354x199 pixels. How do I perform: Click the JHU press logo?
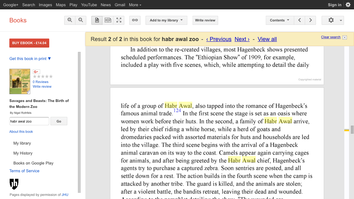click(x=14, y=184)
